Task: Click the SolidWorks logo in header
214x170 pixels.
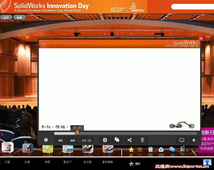Action: (137, 7)
